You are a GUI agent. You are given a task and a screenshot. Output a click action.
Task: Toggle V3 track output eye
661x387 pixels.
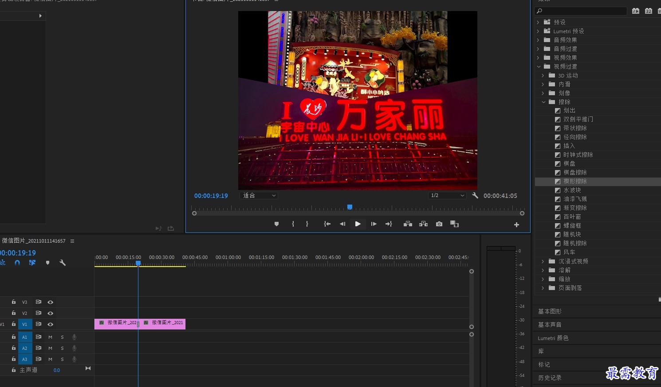(51, 302)
